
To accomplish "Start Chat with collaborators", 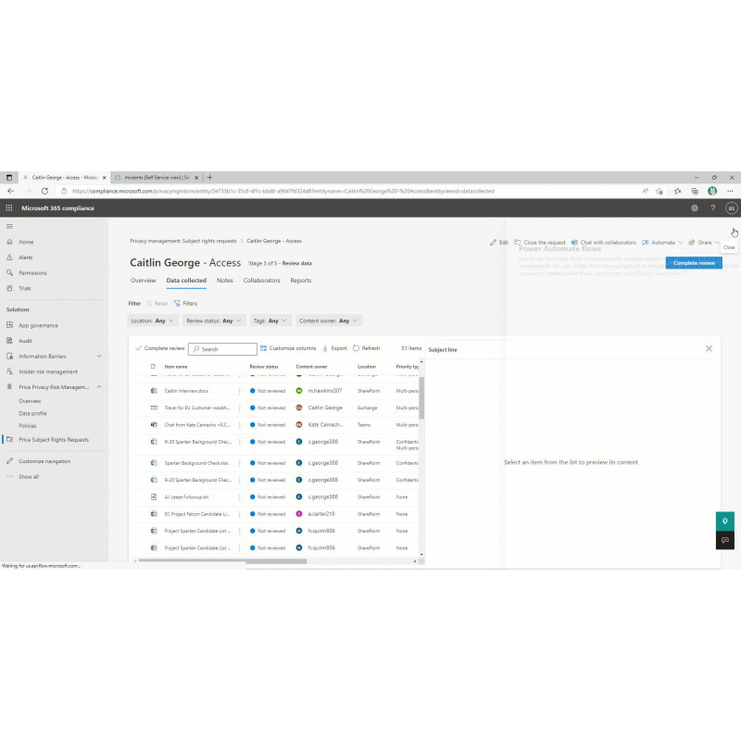I will (x=604, y=243).
